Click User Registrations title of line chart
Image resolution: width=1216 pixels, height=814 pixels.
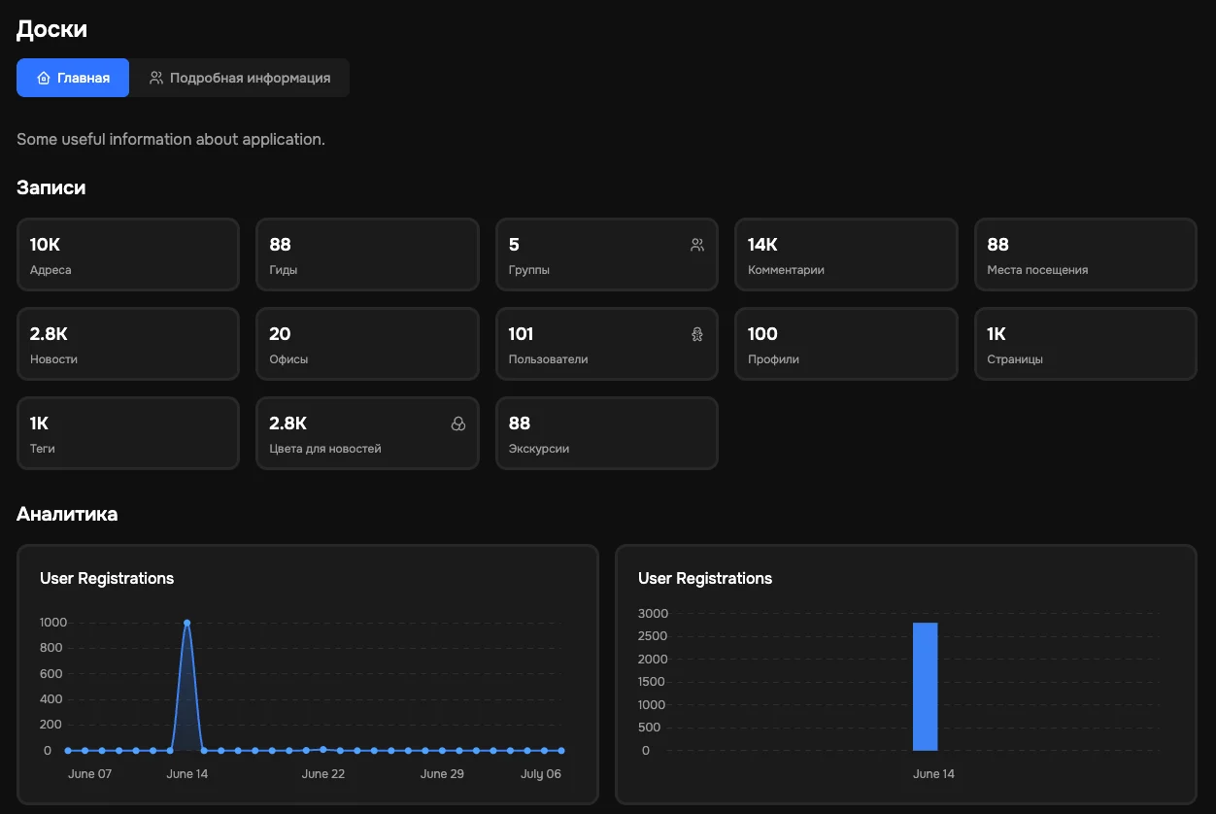(x=107, y=578)
